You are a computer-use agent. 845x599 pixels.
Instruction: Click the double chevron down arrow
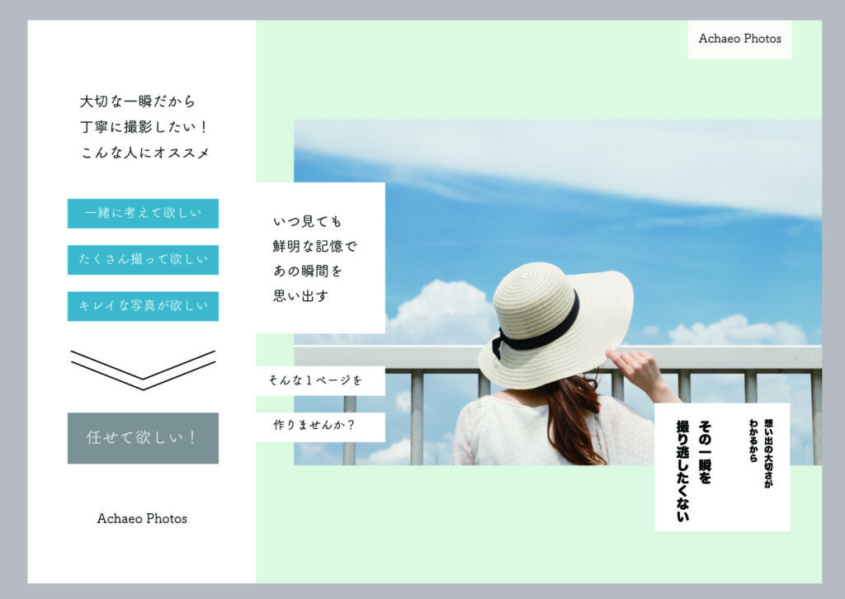pyautogui.click(x=143, y=370)
